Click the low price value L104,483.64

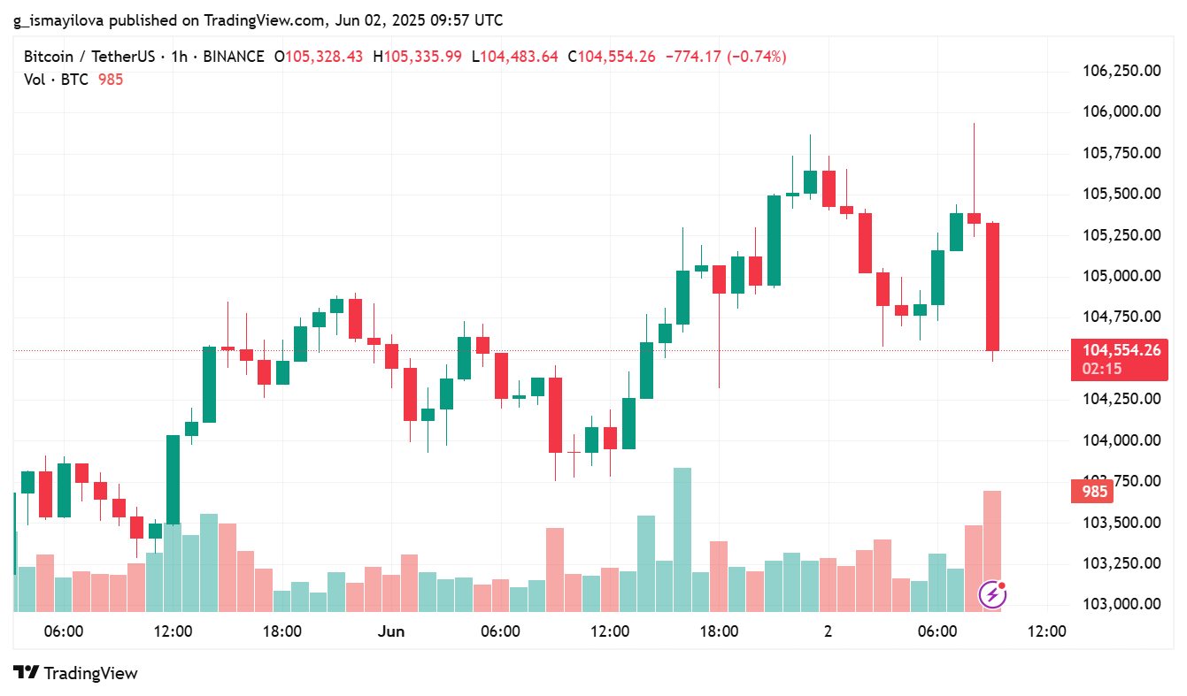[x=514, y=57]
